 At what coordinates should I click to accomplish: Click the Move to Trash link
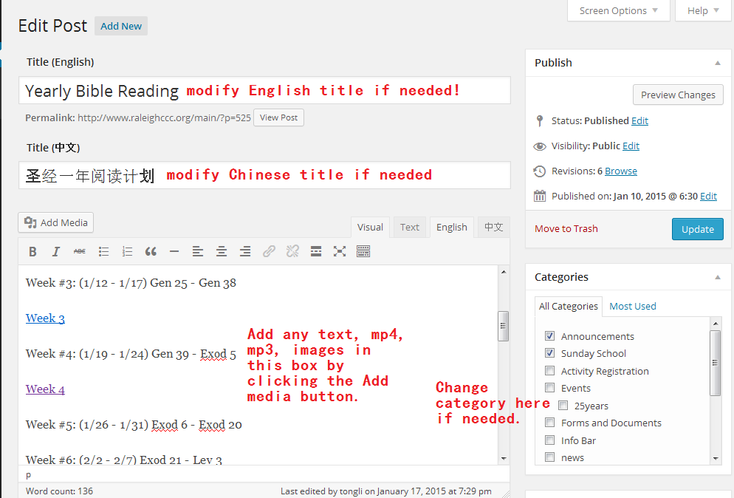[566, 228]
